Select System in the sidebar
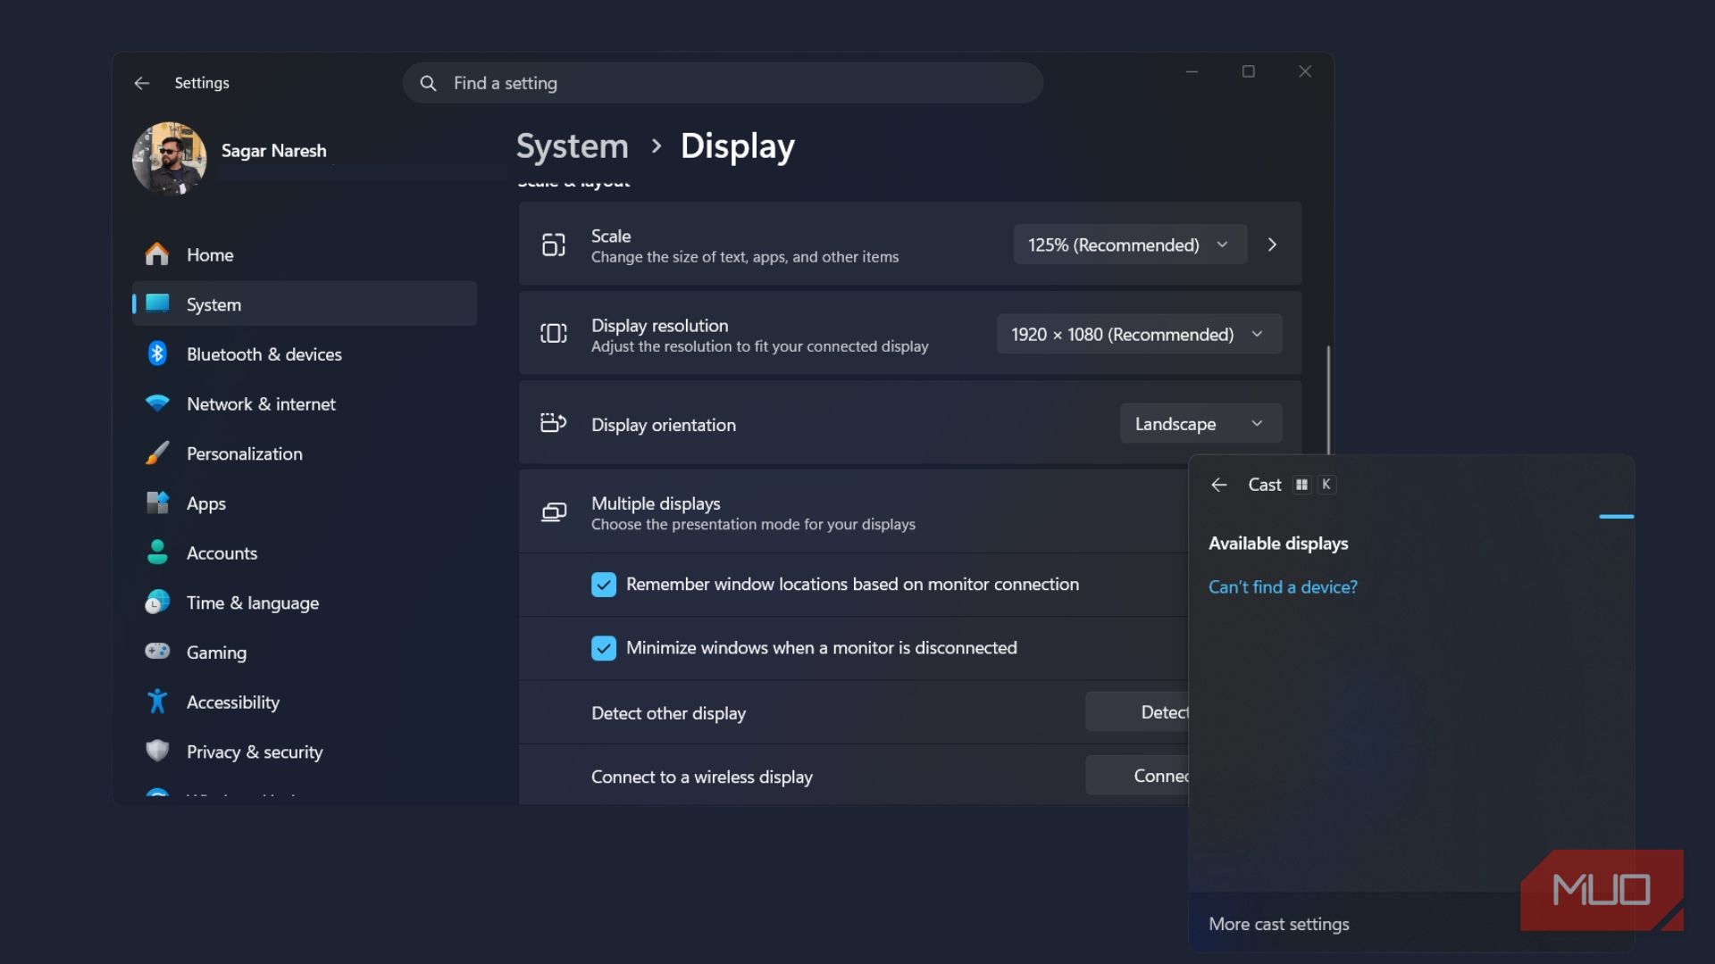 click(305, 304)
